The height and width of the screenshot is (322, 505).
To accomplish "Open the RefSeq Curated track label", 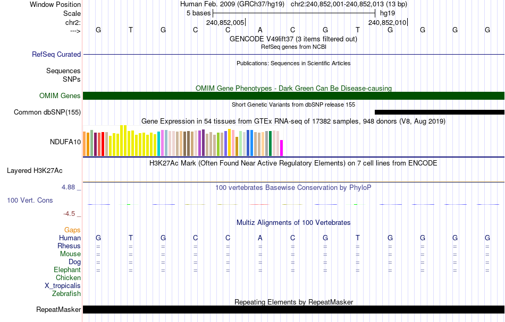I will [x=56, y=54].
